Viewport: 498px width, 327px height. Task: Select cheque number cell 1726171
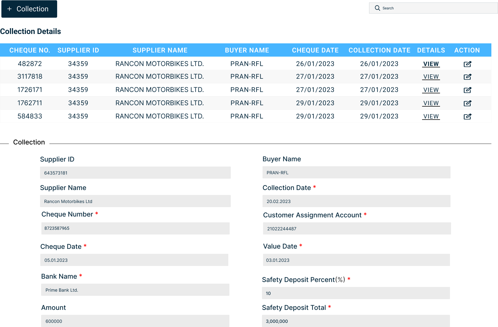point(30,90)
